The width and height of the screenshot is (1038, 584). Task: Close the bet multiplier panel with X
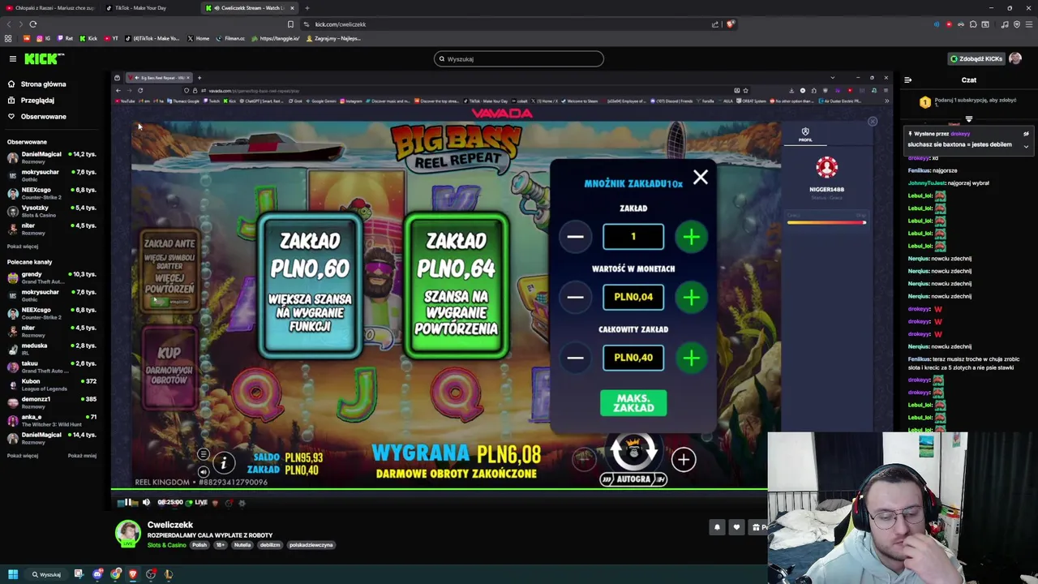point(701,178)
